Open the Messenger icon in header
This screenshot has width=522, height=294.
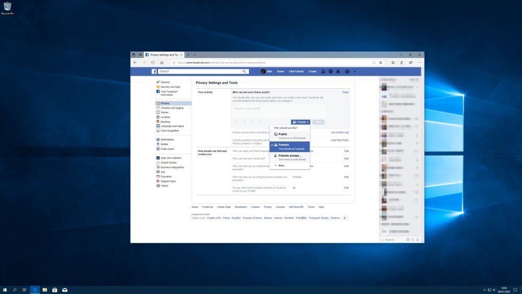click(330, 71)
